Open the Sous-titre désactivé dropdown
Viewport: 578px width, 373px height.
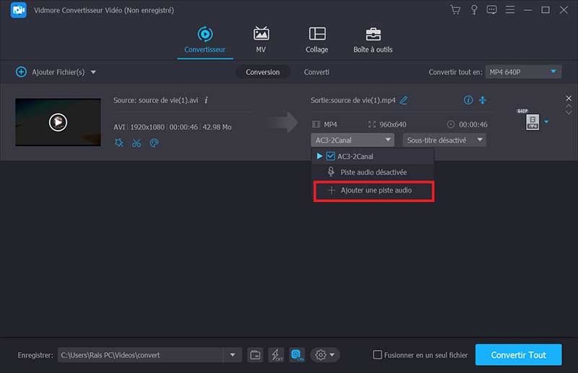tap(444, 140)
